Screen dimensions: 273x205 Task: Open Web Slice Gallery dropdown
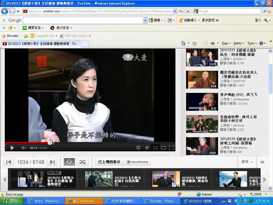click(x=75, y=36)
